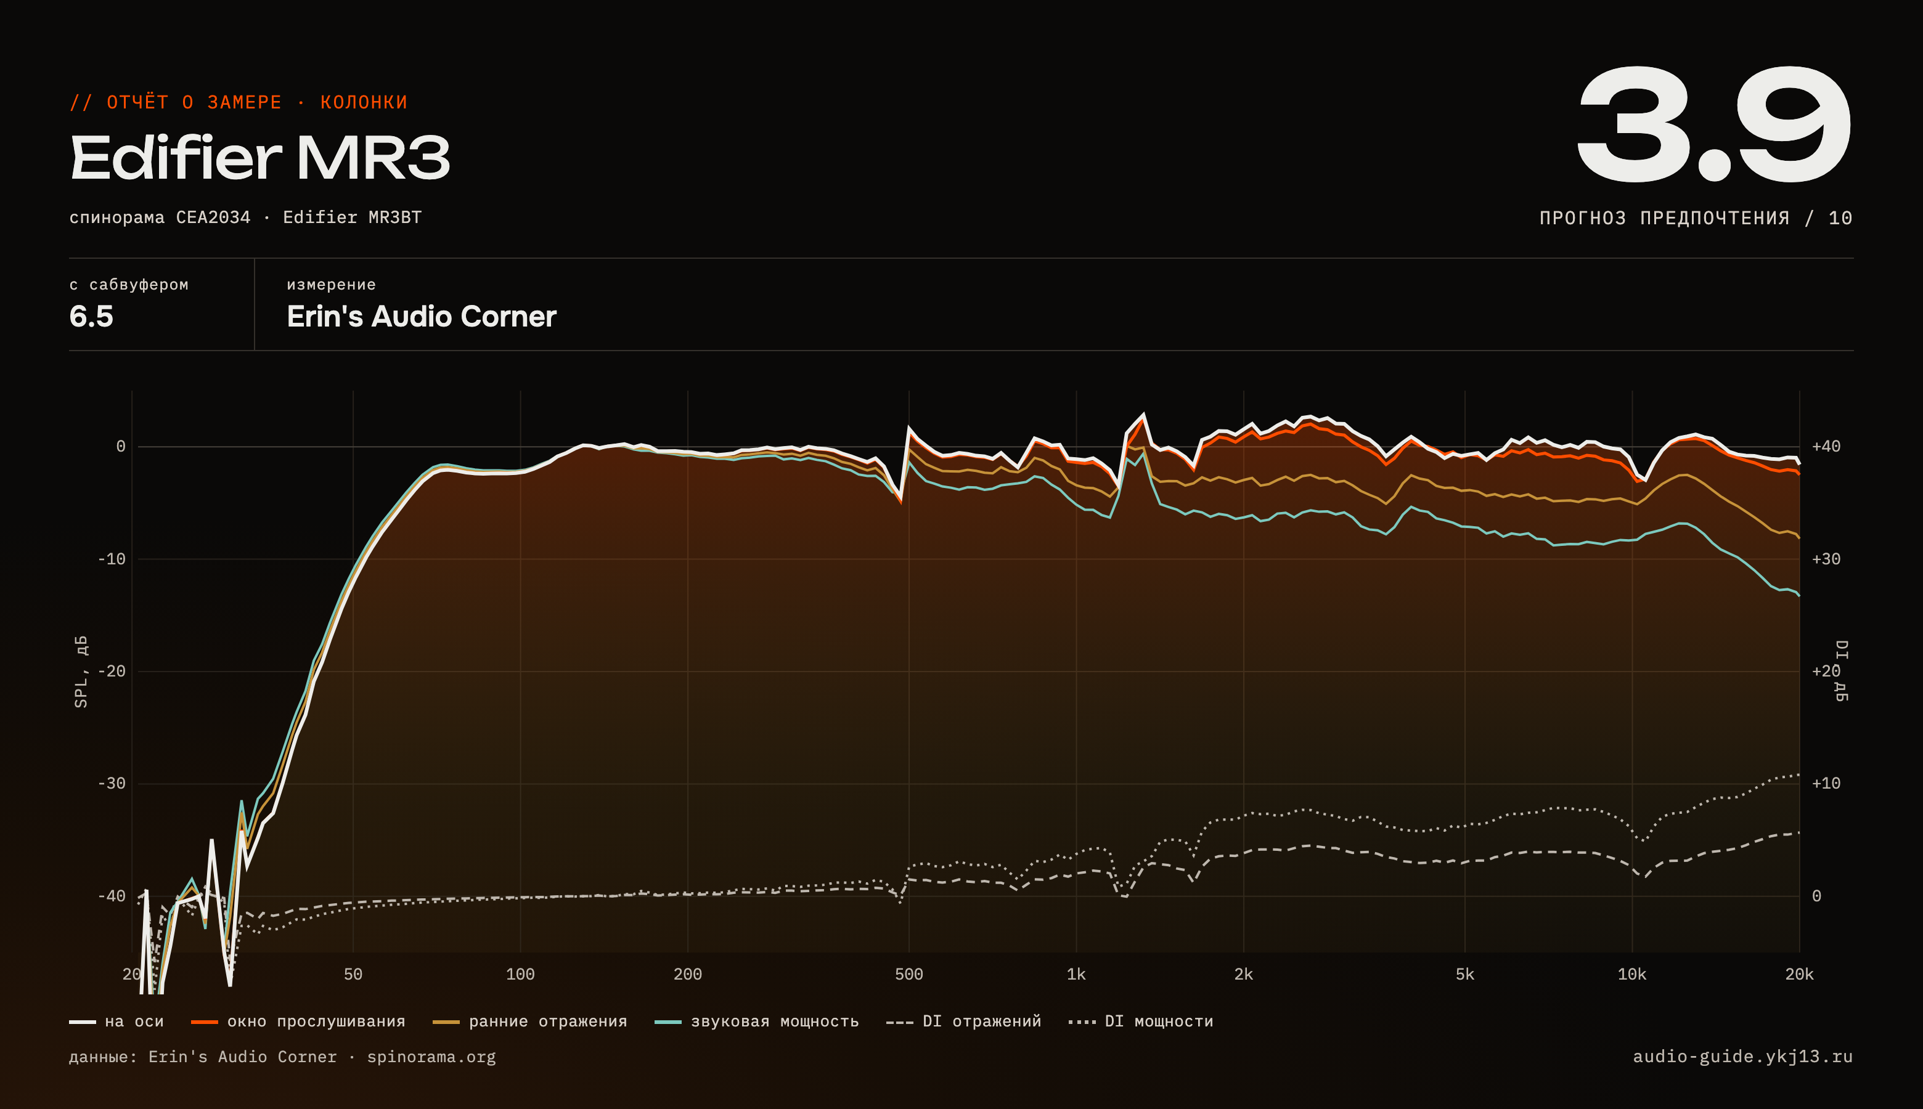Click the 0 tick on SPL axis
This screenshot has width=1923, height=1109.
click(x=120, y=446)
